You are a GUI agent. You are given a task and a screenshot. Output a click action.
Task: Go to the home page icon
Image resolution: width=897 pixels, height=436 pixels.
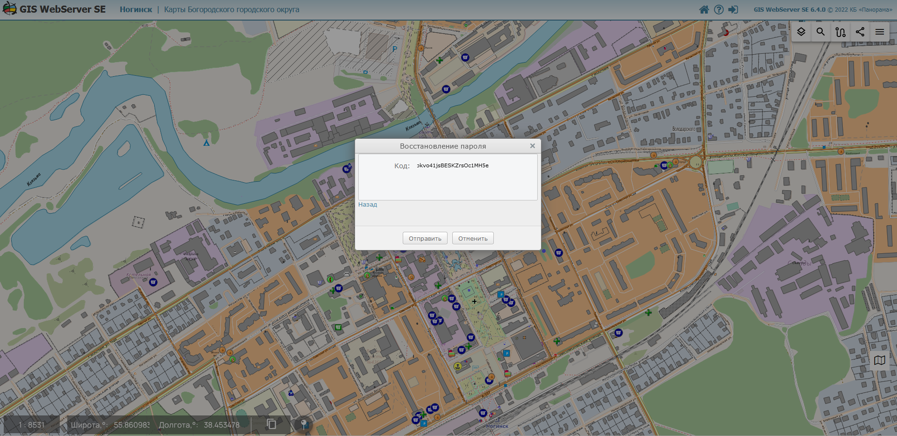(x=704, y=9)
